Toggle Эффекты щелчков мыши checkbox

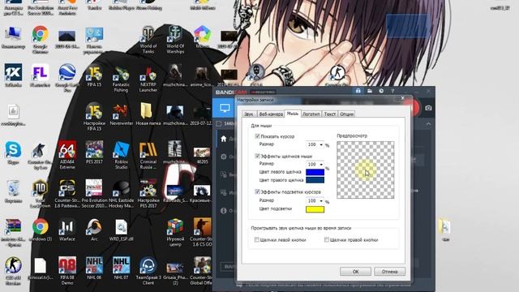tap(257, 156)
